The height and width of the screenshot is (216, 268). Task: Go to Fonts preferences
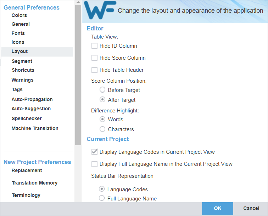[18, 33]
